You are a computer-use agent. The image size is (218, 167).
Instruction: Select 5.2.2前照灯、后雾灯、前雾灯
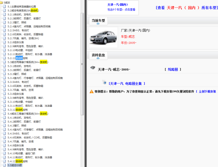(x=24, y=18)
